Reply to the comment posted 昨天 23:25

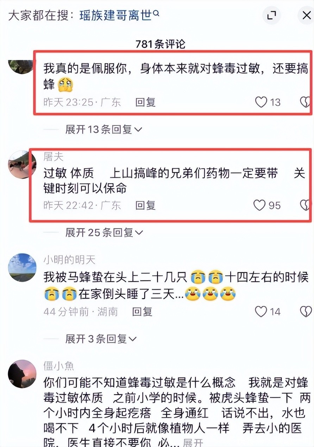click(145, 102)
